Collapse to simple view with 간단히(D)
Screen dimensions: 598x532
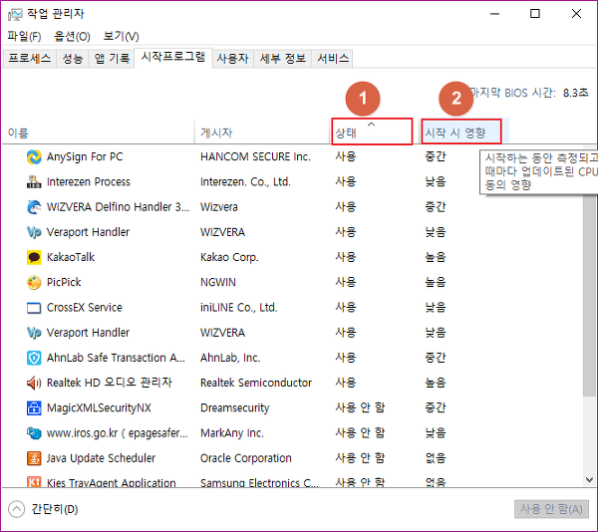(43, 509)
